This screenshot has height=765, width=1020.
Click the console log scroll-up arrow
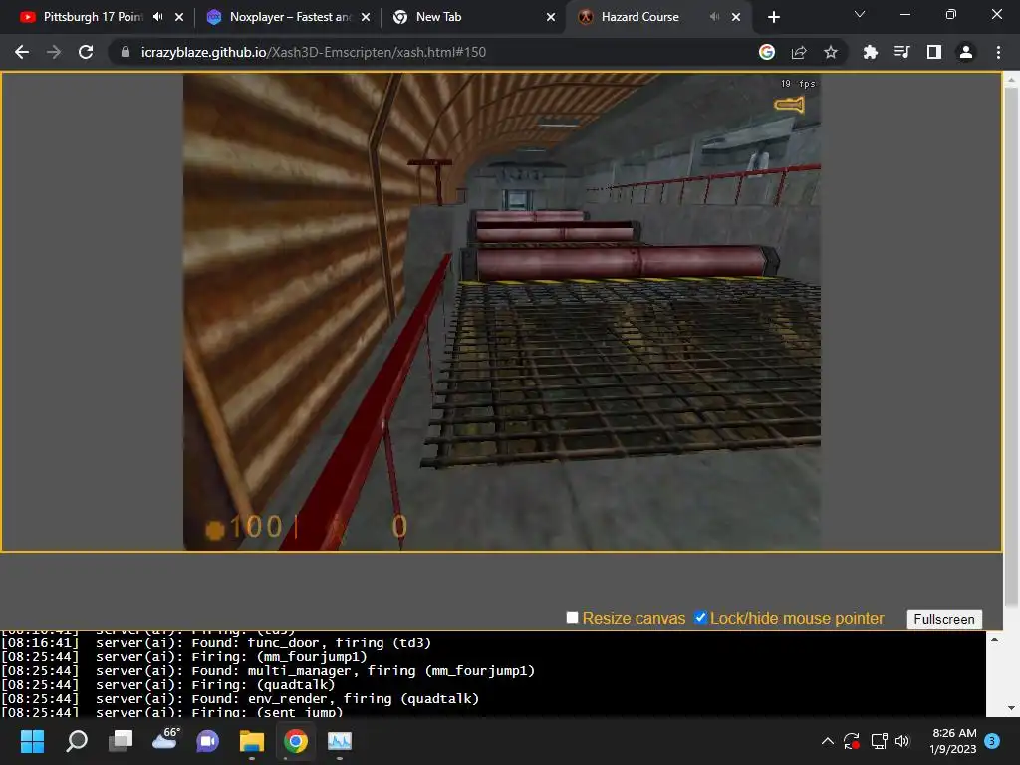(994, 639)
